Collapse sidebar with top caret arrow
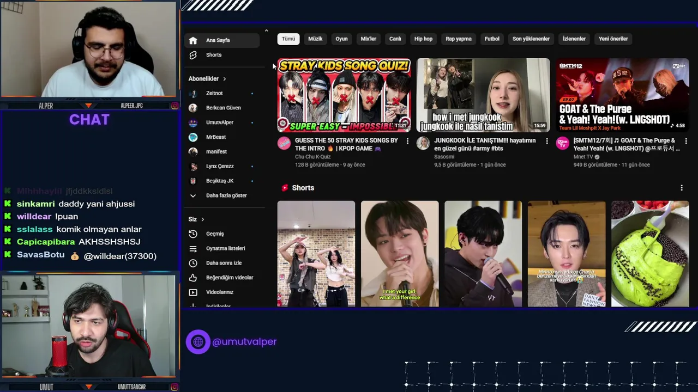This screenshot has width=698, height=392. [x=266, y=30]
